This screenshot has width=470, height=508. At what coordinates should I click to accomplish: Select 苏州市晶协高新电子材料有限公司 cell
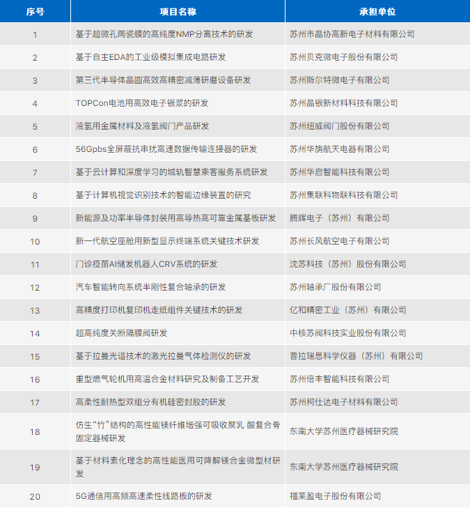352,34
